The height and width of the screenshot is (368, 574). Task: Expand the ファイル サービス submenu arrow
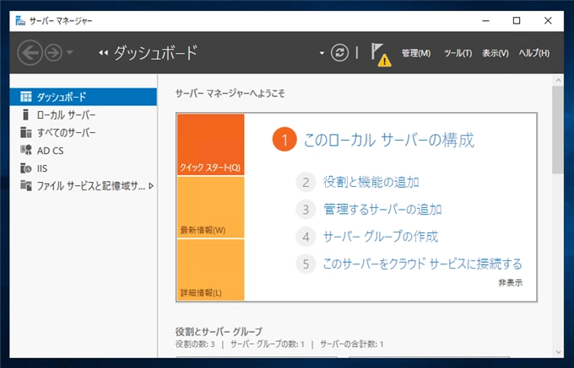tap(151, 186)
